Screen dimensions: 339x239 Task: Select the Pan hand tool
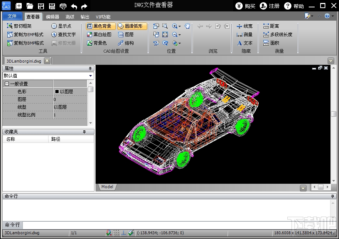point(187,26)
